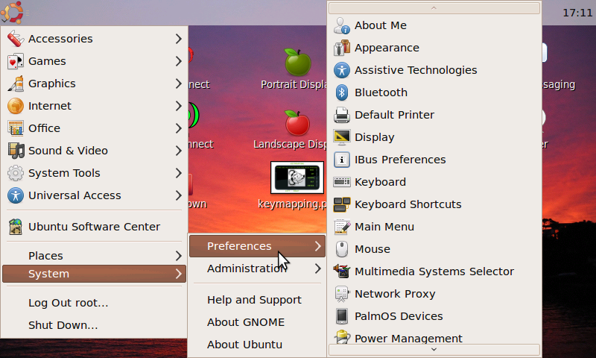Image resolution: width=596 pixels, height=358 pixels.
Task: Click the Universal Access label
Action: [x=74, y=195]
